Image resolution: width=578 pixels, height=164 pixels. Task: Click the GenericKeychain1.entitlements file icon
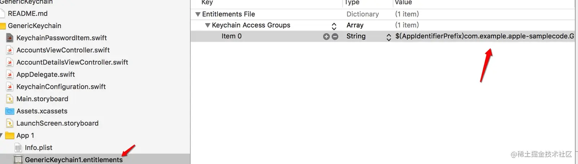pyautogui.click(x=18, y=160)
